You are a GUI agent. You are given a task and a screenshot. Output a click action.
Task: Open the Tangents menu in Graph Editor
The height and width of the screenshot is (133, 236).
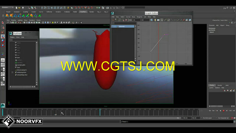(139, 17)
